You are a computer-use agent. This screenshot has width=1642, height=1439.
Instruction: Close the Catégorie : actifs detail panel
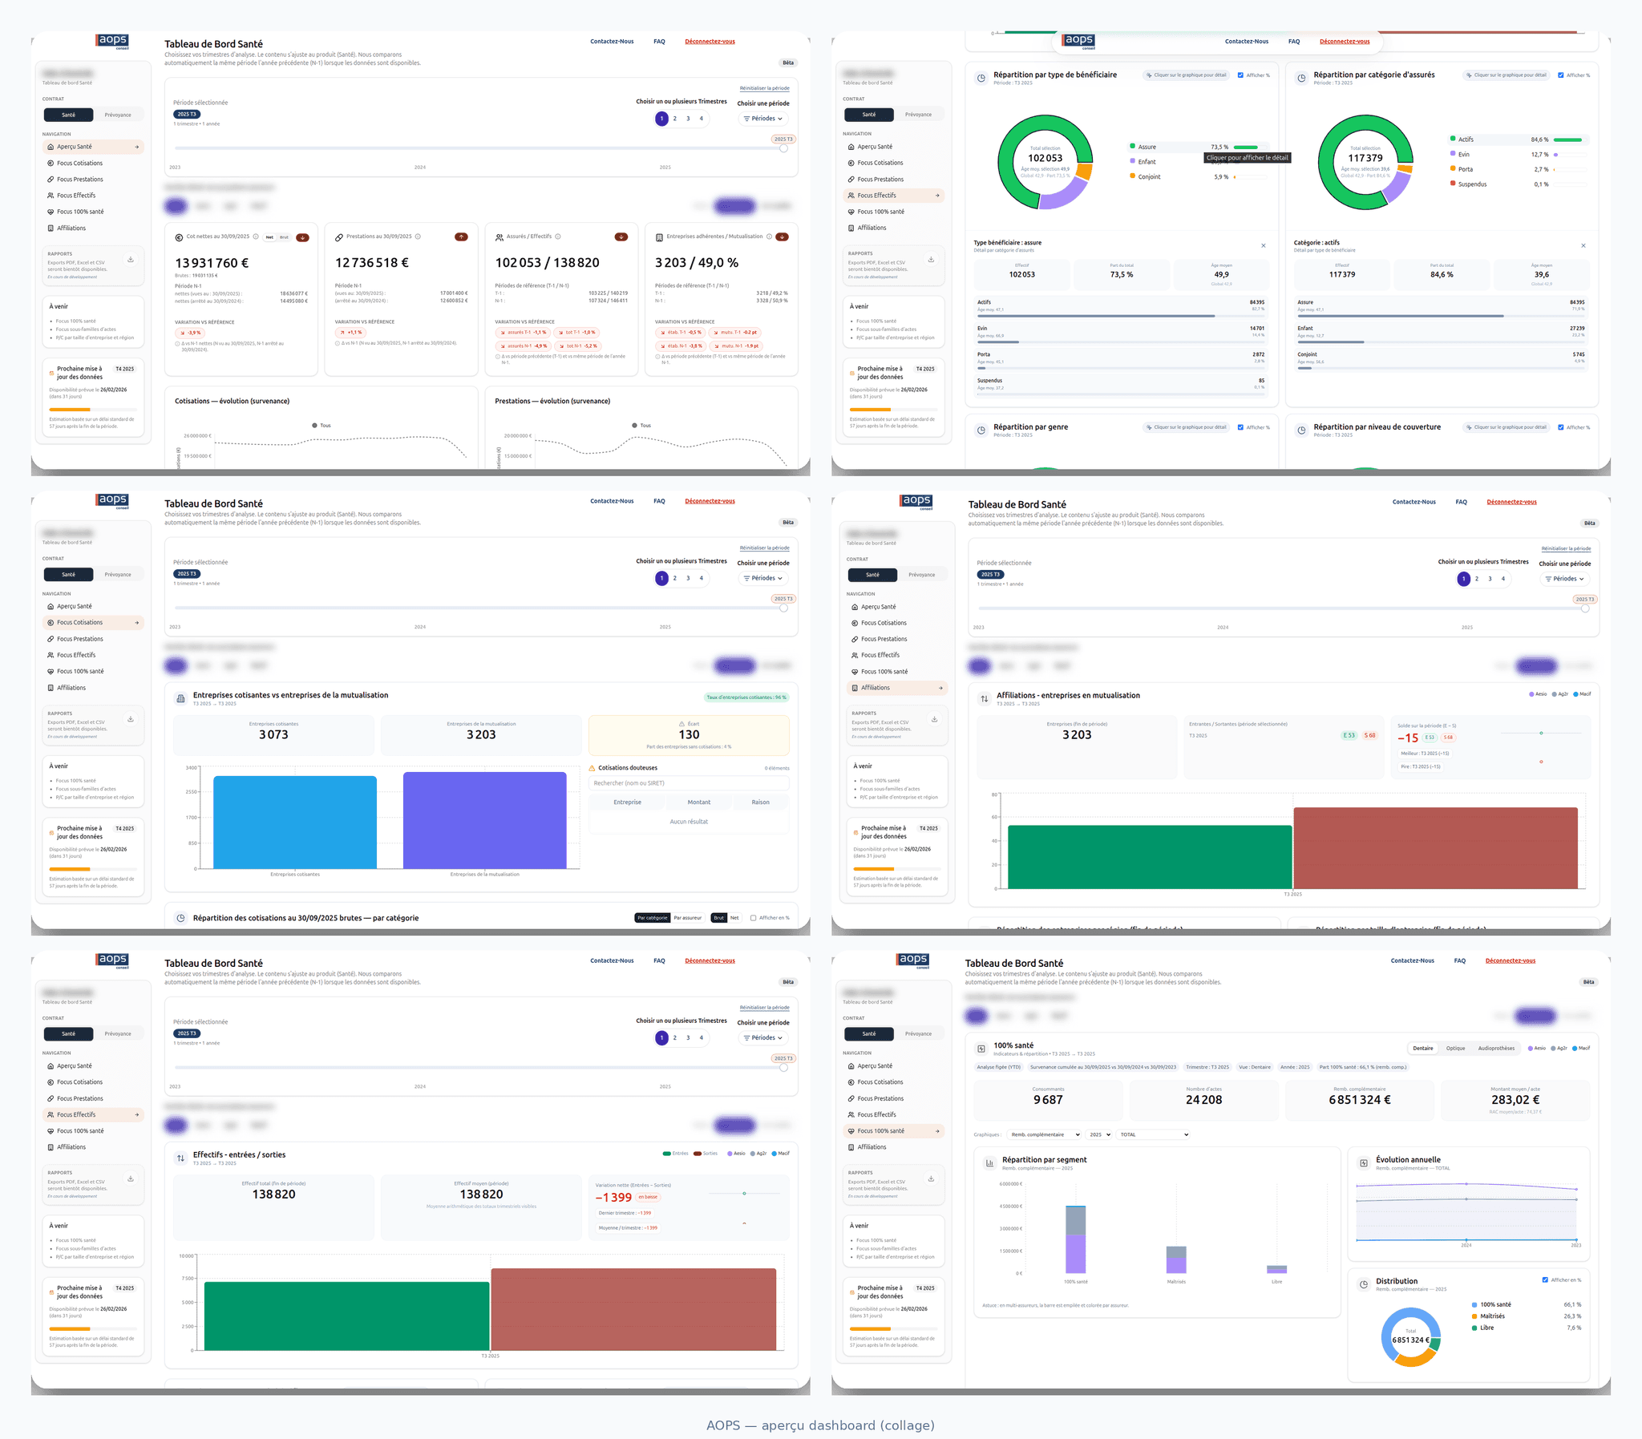pyautogui.click(x=1583, y=246)
